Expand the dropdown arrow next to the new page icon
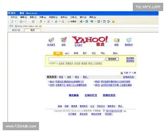 pos(16,21)
